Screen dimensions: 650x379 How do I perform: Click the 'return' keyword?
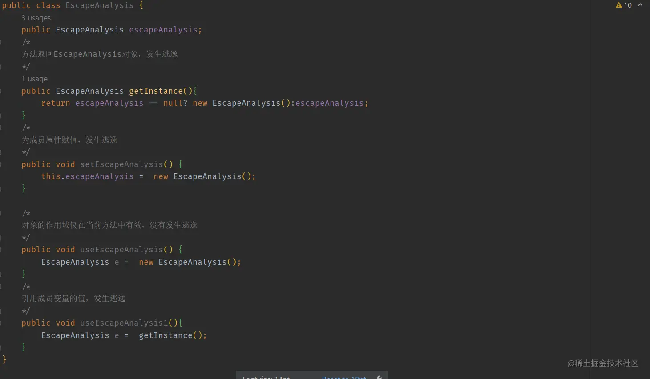56,103
